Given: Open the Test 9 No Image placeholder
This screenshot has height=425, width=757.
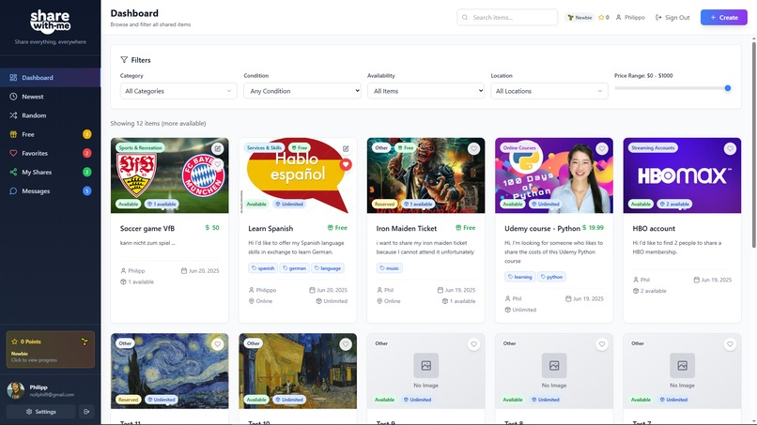Looking at the screenshot, I should click(425, 371).
